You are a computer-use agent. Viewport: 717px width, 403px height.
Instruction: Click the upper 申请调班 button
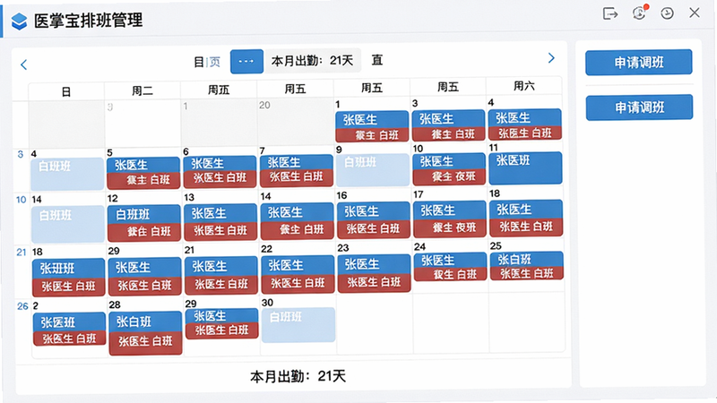639,62
